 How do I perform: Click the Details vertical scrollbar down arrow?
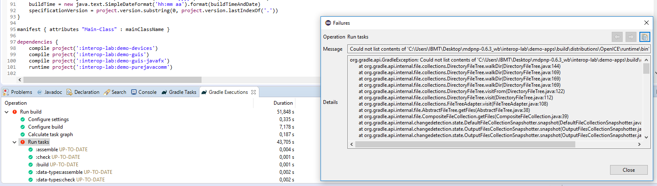[x=647, y=137]
